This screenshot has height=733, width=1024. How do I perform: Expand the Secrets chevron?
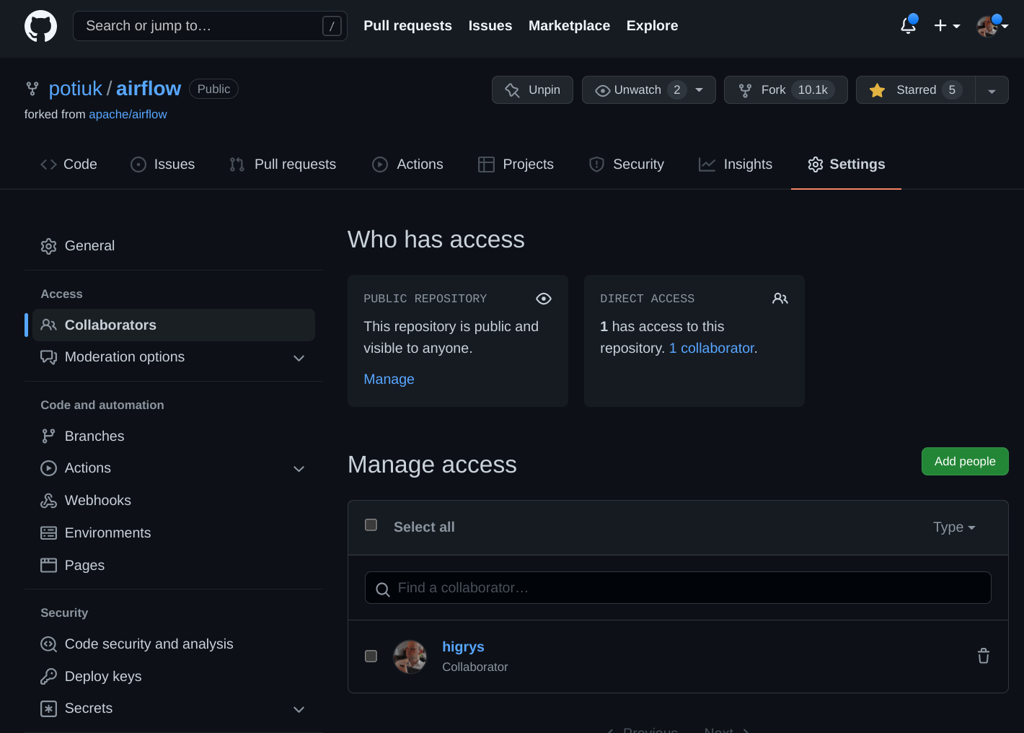299,709
